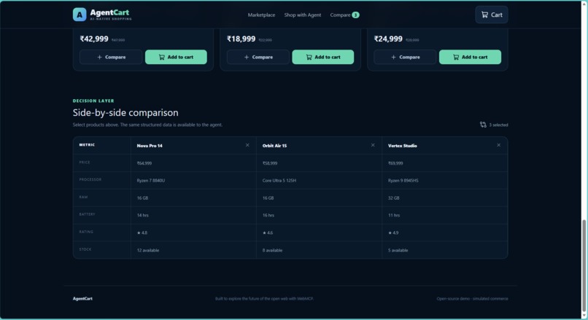Remove Vertex Studio from comparison

(x=498, y=145)
